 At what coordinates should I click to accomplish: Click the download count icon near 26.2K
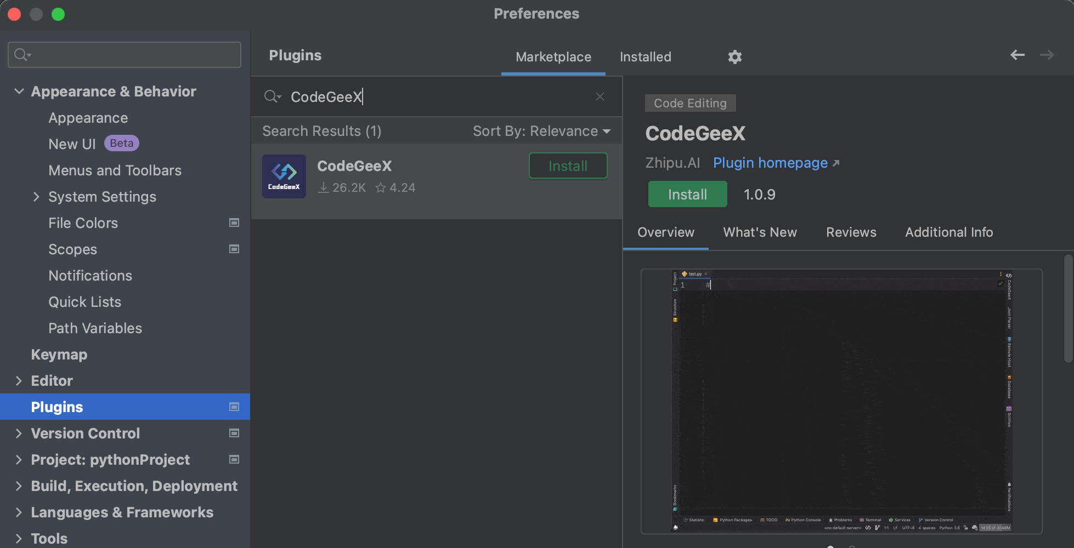323,187
